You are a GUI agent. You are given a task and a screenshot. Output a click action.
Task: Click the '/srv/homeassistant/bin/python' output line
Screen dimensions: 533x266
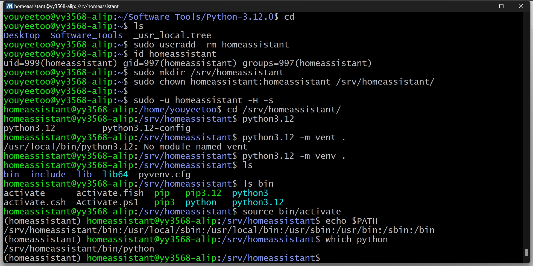click(x=79, y=249)
